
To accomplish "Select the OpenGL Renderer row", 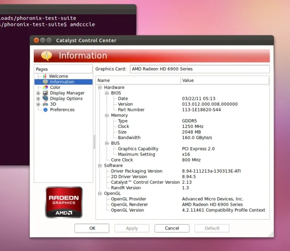I will (182, 204).
